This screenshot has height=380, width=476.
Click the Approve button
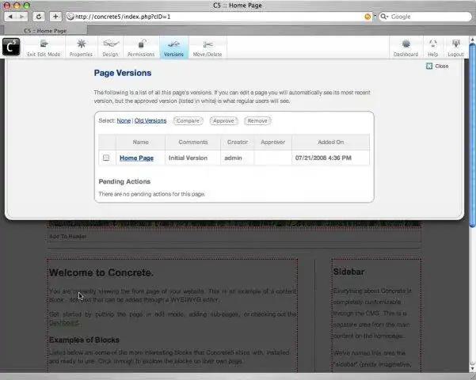223,121
